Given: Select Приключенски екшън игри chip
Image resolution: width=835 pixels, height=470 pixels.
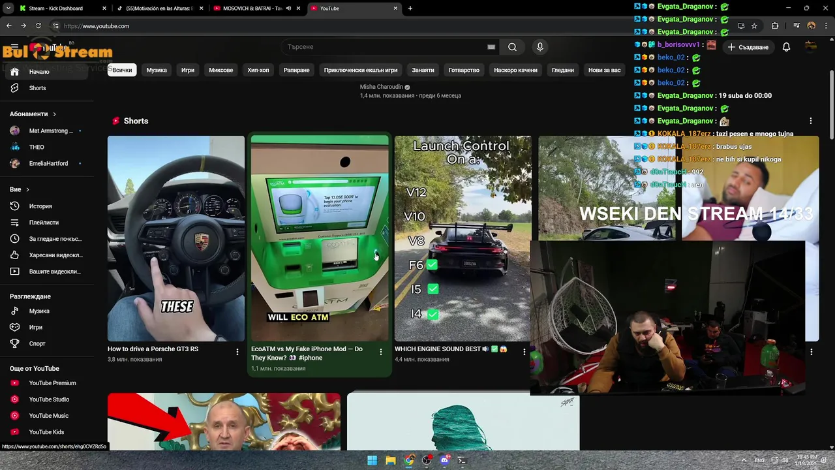Looking at the screenshot, I should pyautogui.click(x=361, y=70).
